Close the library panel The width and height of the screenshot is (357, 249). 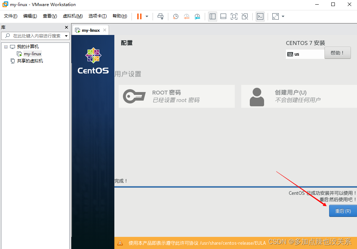point(66,27)
